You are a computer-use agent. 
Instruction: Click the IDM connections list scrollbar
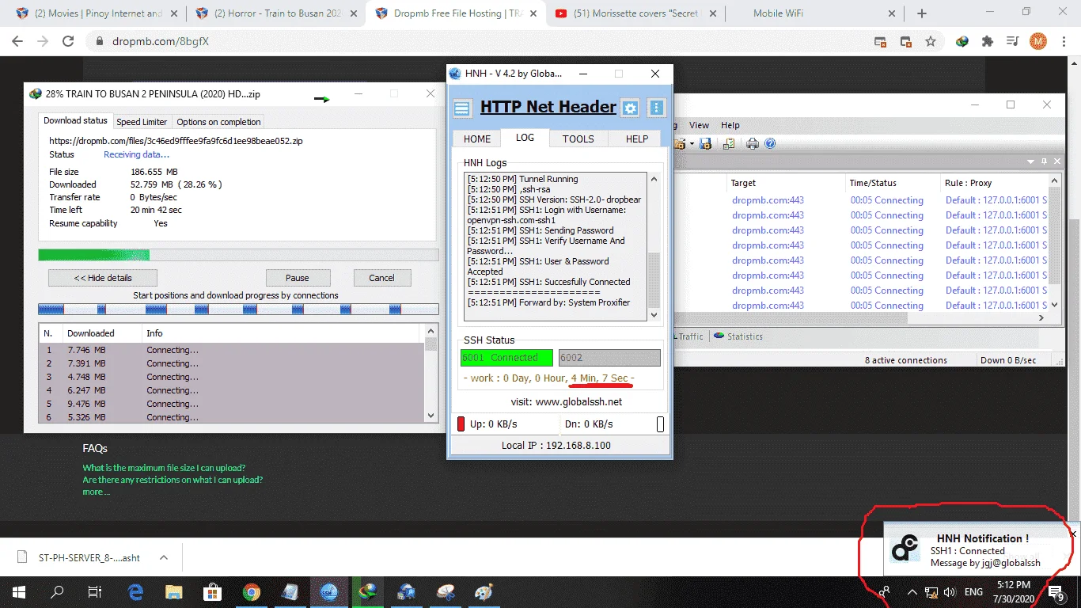click(x=431, y=373)
